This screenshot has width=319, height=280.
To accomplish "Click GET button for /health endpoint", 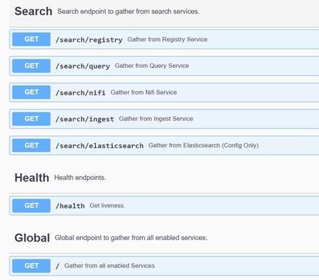I will point(31,206).
